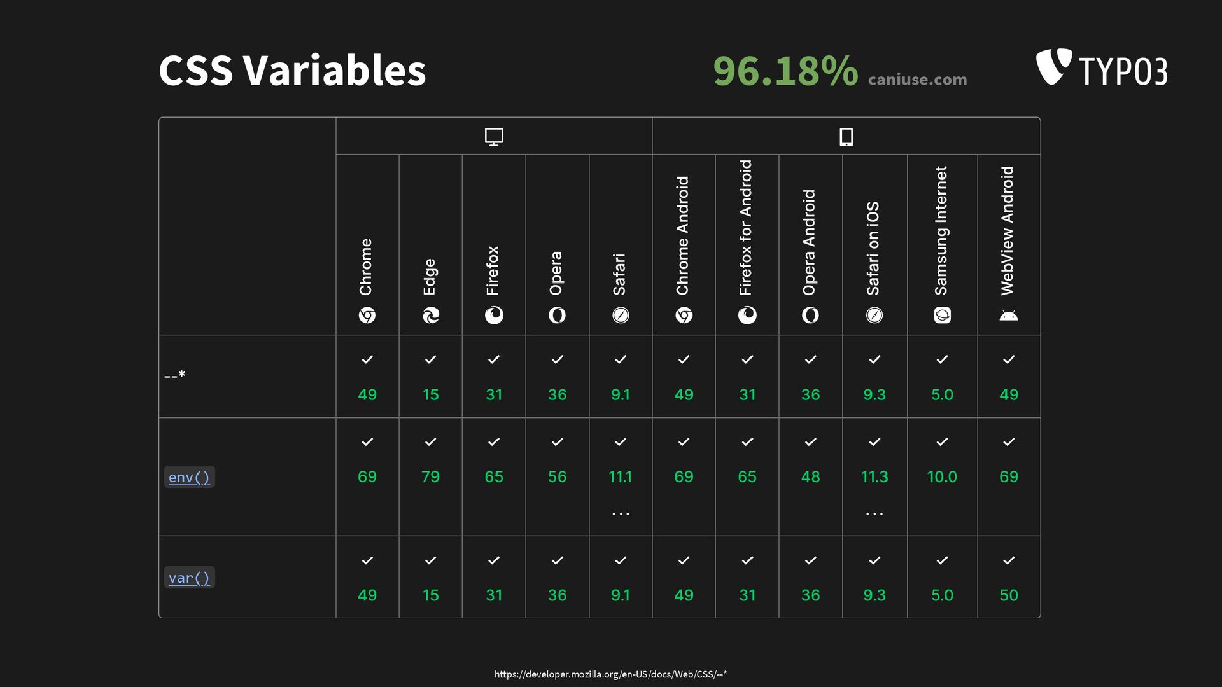Image resolution: width=1222 pixels, height=687 pixels.
Task: Click the Safari on iOS icon
Action: click(x=874, y=315)
